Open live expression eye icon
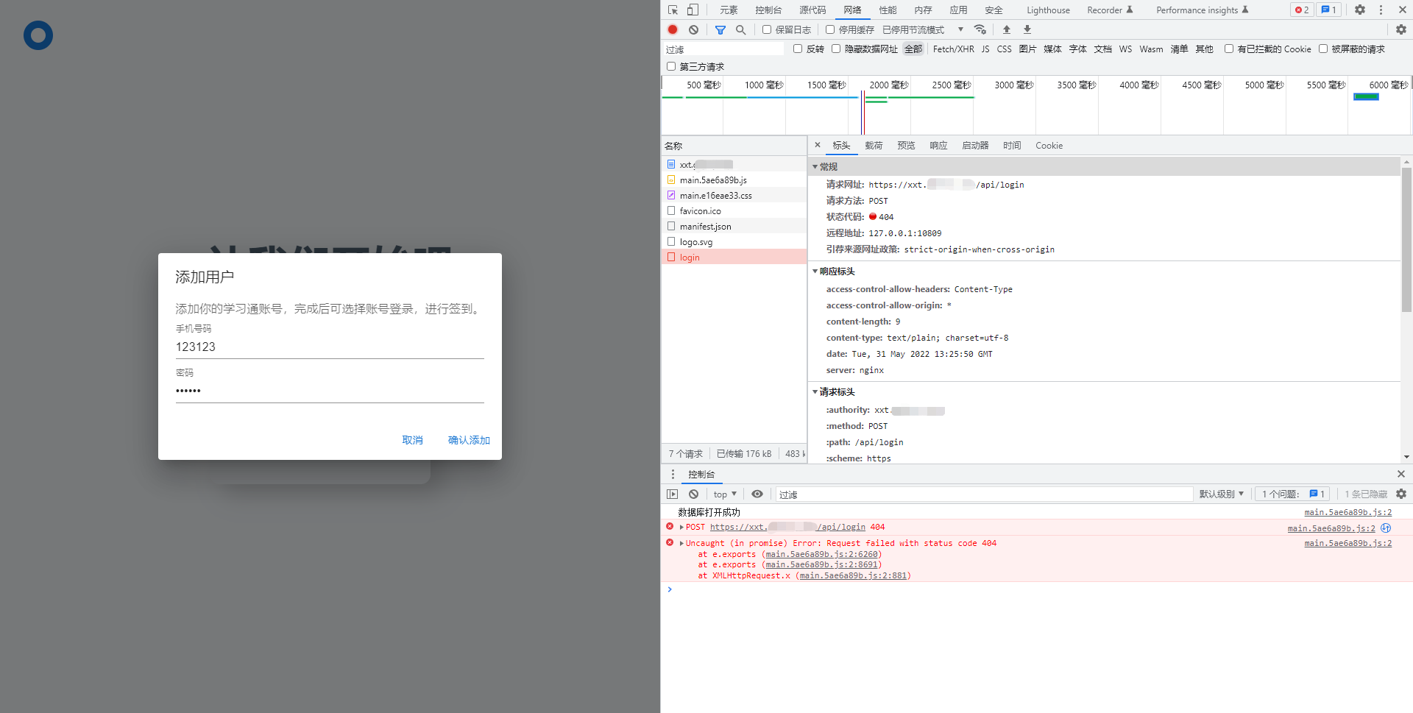 pos(757,494)
